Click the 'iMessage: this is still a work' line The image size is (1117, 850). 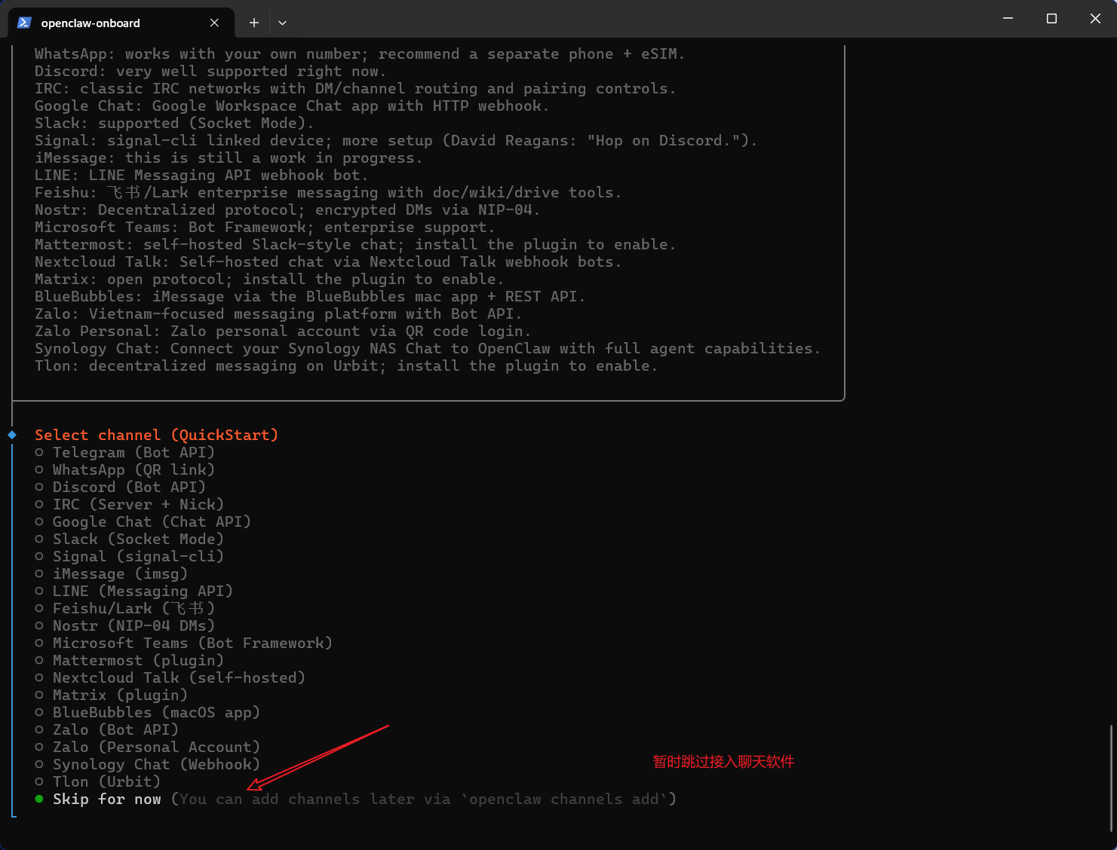[229, 157]
